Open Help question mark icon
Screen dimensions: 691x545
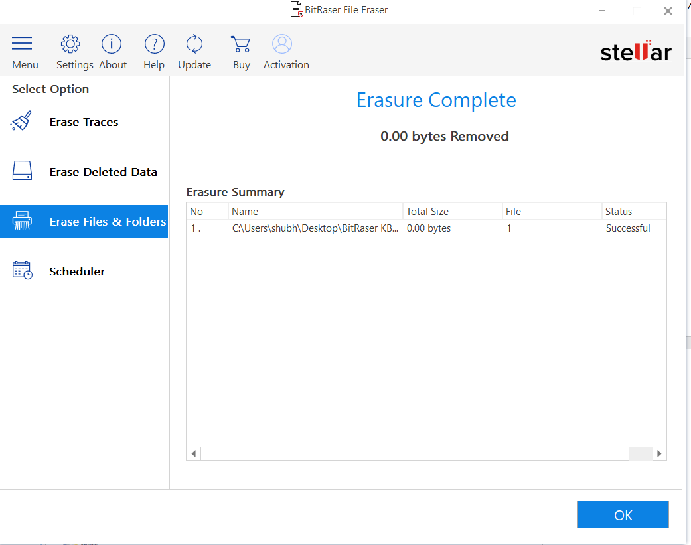(x=154, y=44)
